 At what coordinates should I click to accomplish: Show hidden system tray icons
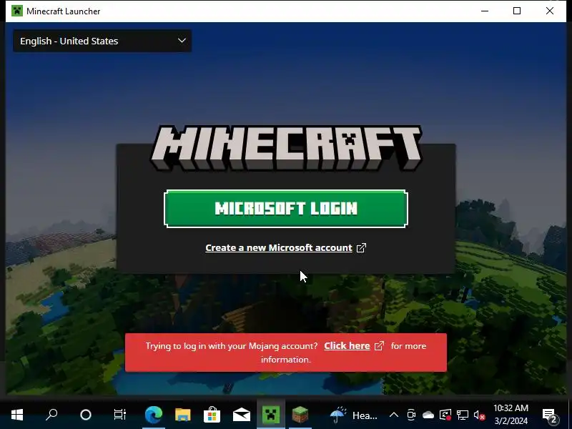394,415
